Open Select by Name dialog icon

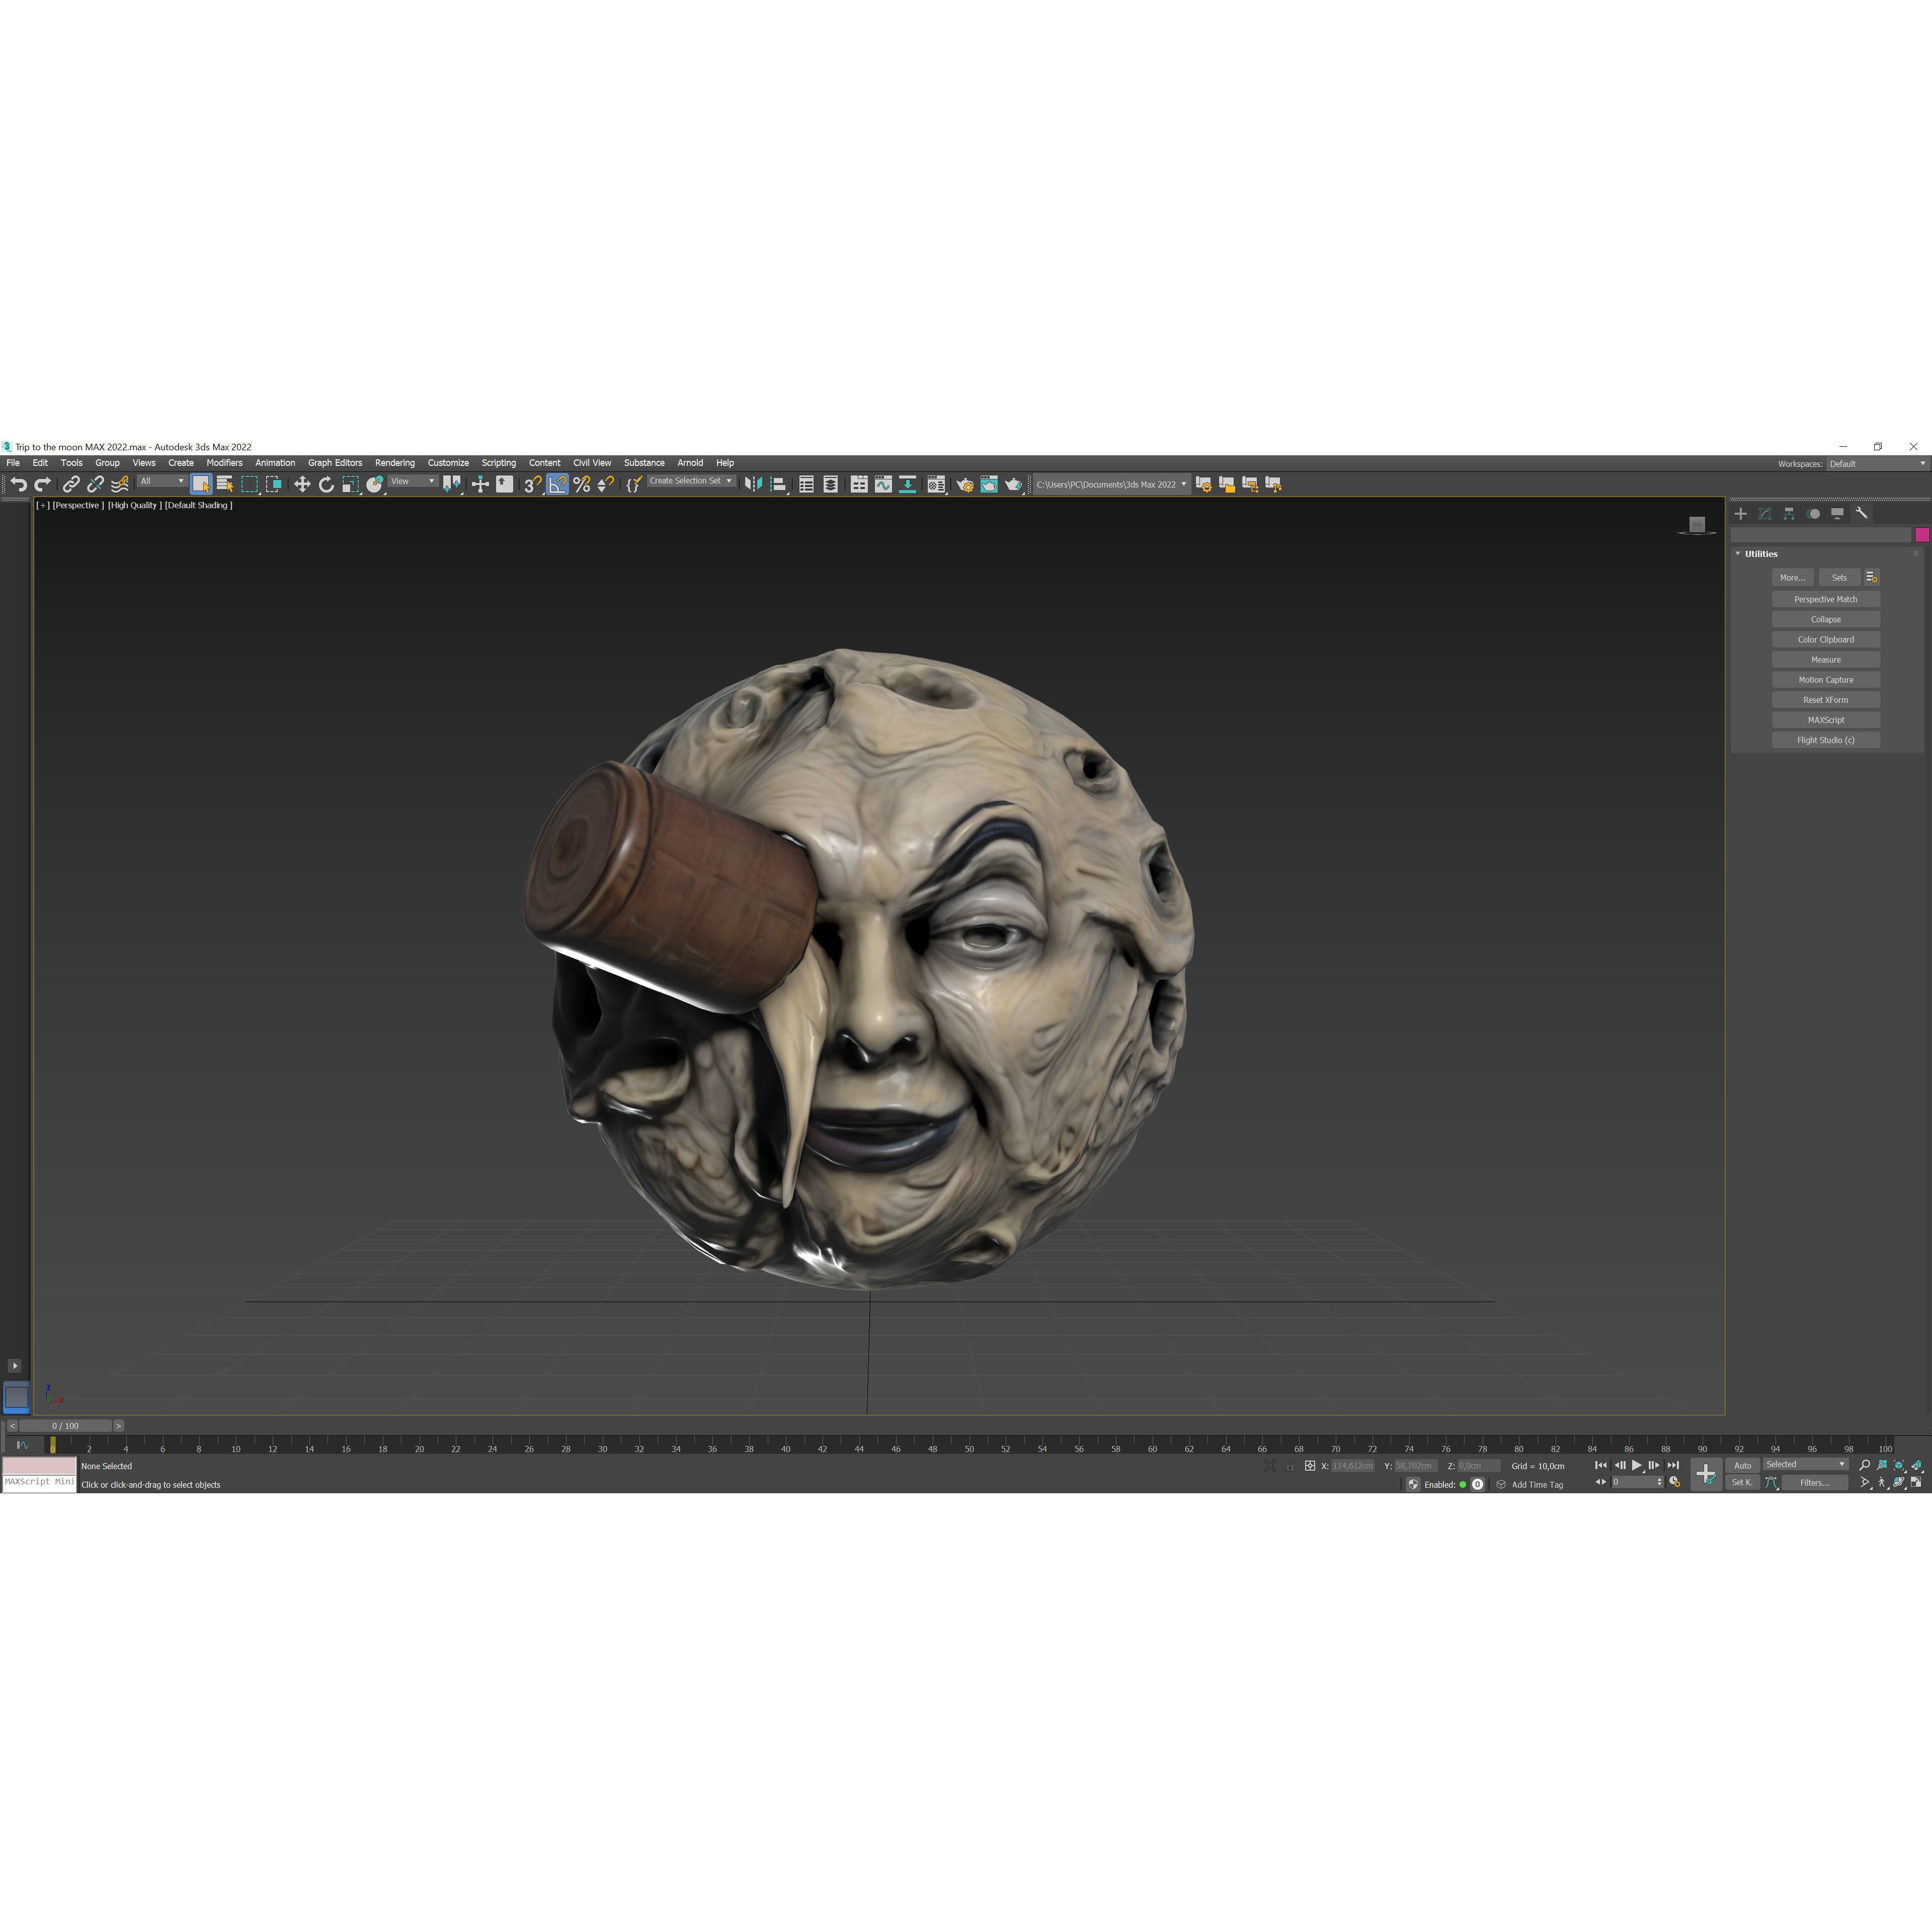(225, 484)
